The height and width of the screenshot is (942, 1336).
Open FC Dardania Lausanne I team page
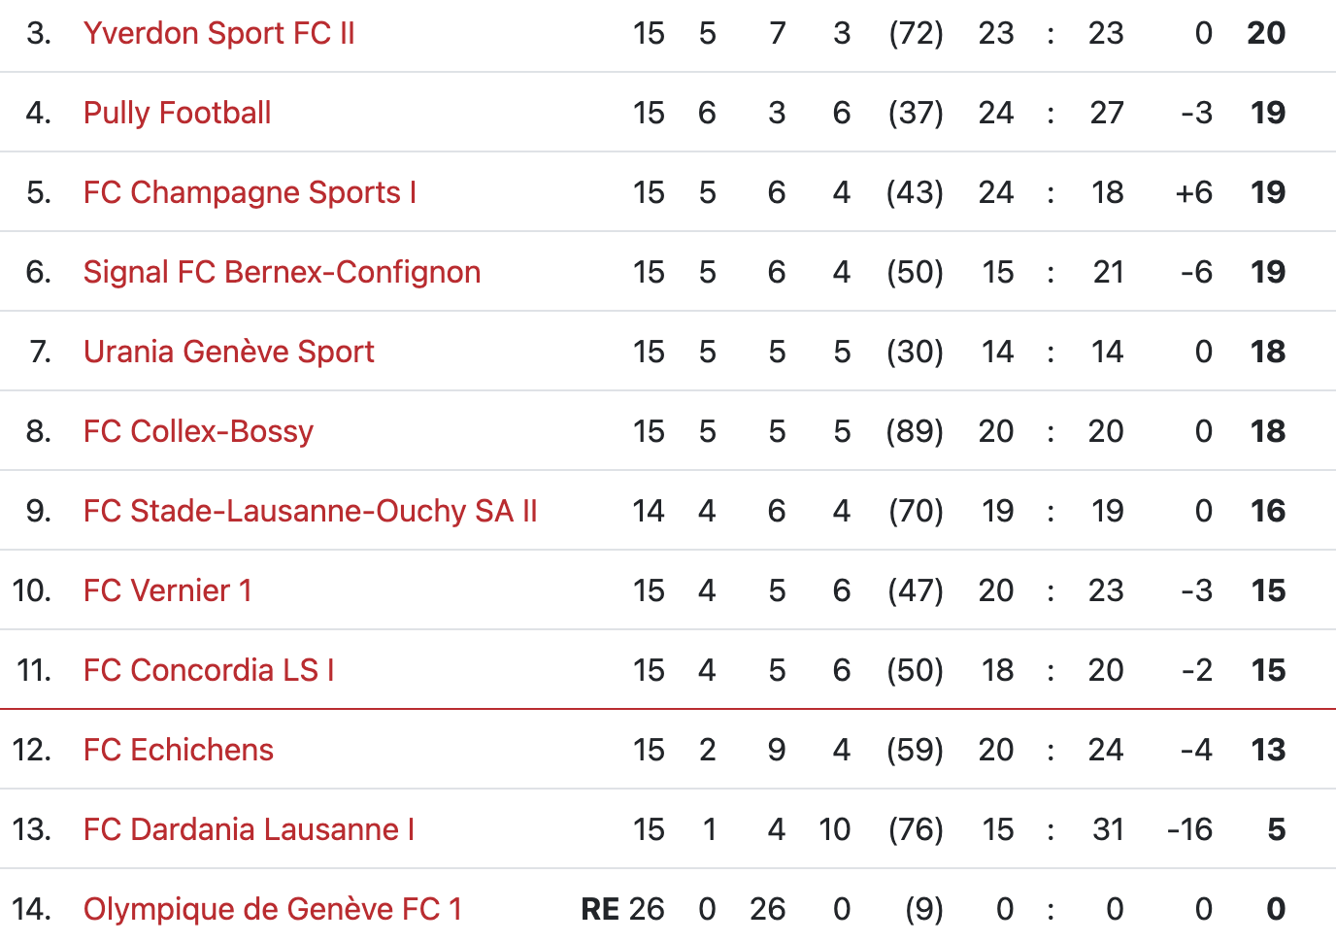(249, 830)
